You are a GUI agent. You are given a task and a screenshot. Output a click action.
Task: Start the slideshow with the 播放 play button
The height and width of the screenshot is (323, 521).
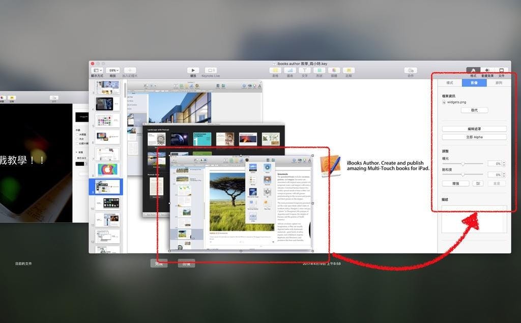point(193,70)
